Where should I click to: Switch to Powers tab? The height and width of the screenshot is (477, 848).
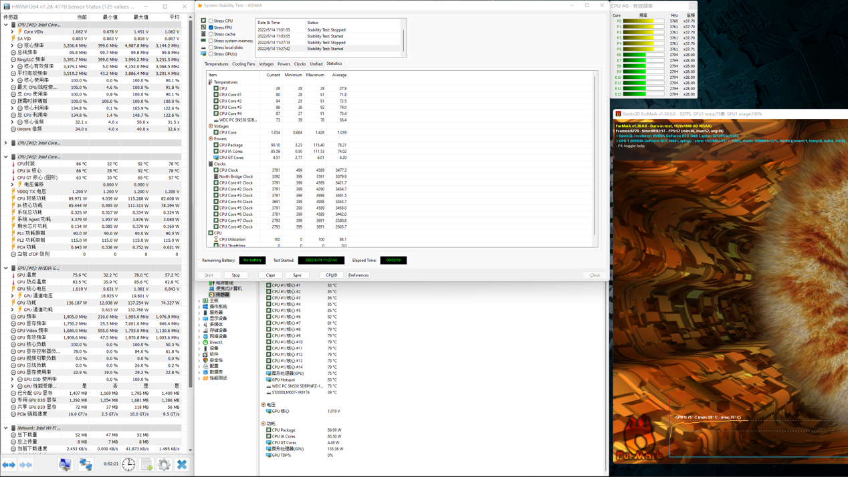click(x=284, y=64)
